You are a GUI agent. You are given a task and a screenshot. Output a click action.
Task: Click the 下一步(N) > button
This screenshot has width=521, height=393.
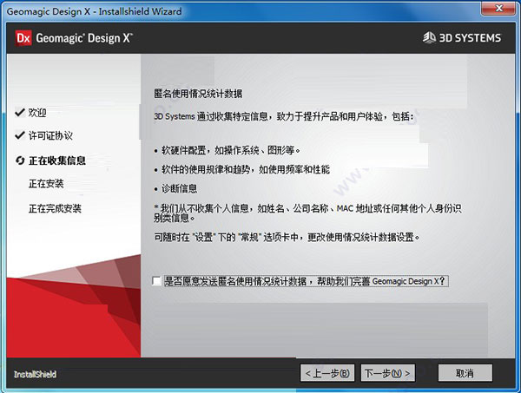point(387,373)
